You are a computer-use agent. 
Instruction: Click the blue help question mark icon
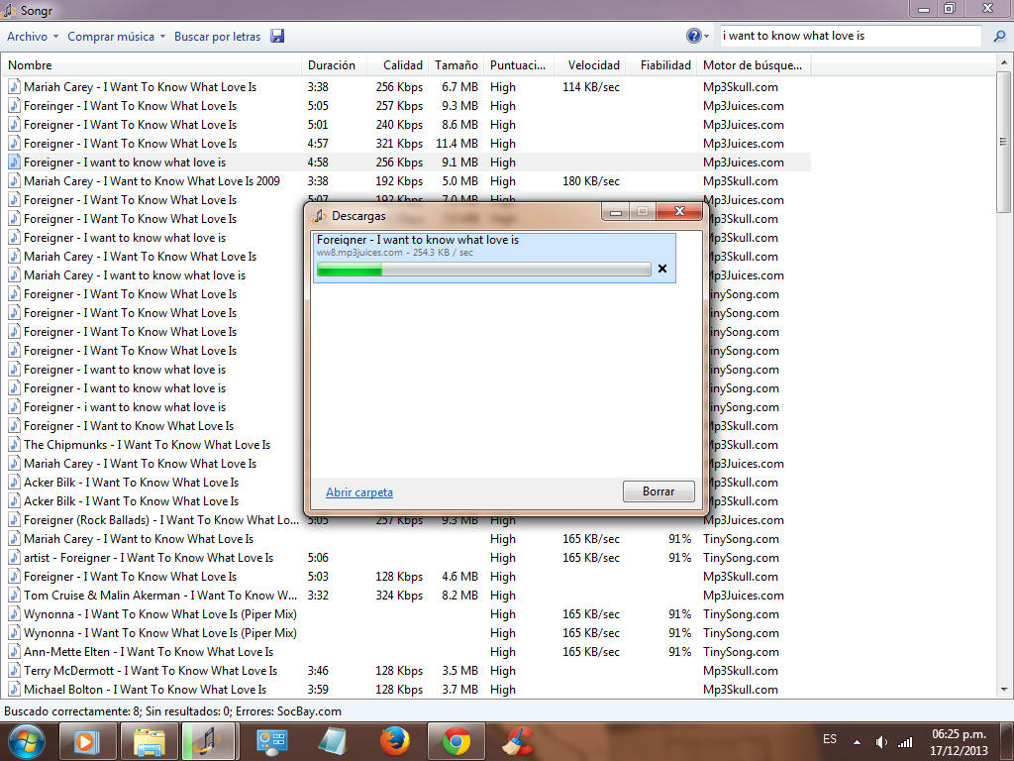pyautogui.click(x=694, y=36)
